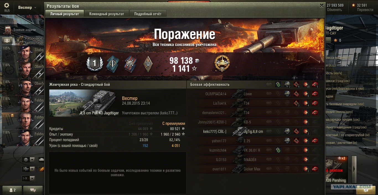378x195 pixels.
Task: Open the 'Подробный отчёт' tab
Action: click(148, 14)
